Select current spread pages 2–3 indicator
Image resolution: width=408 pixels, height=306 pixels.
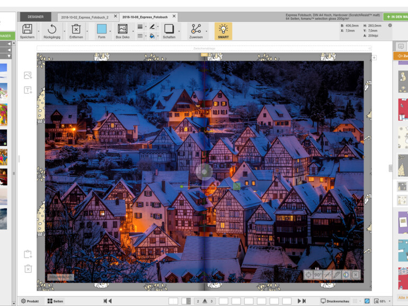pyautogui.click(x=205, y=301)
